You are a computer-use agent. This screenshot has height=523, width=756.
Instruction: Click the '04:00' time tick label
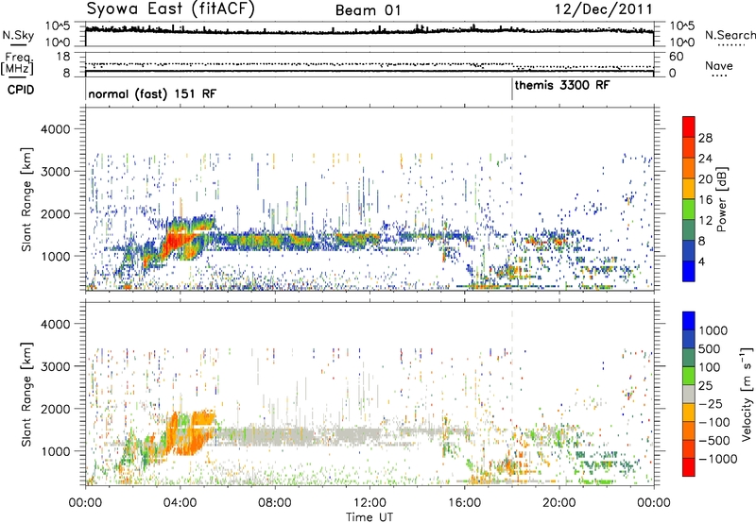(x=180, y=503)
